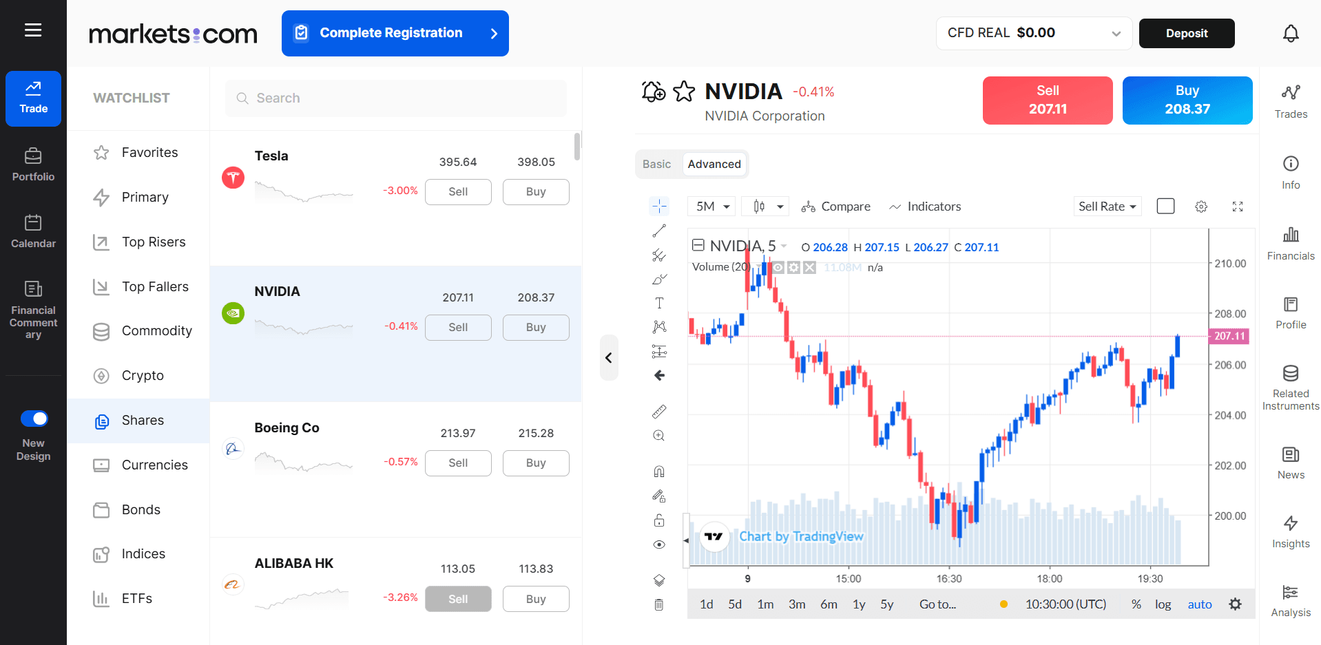This screenshot has height=645, width=1321.
Task: Click the instrument list scrollbar
Action: (577, 146)
